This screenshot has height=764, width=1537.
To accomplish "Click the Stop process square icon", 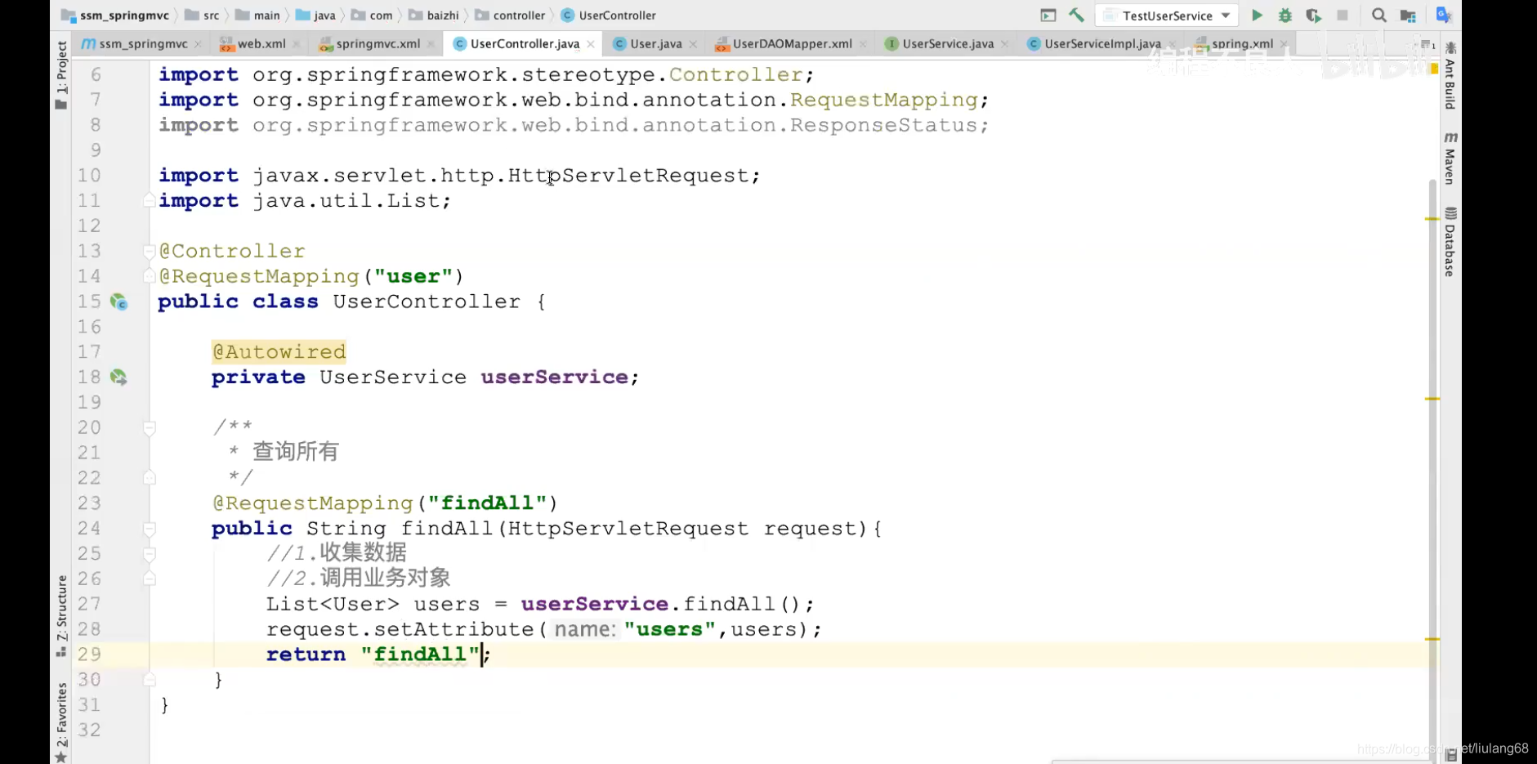I will [x=1342, y=16].
